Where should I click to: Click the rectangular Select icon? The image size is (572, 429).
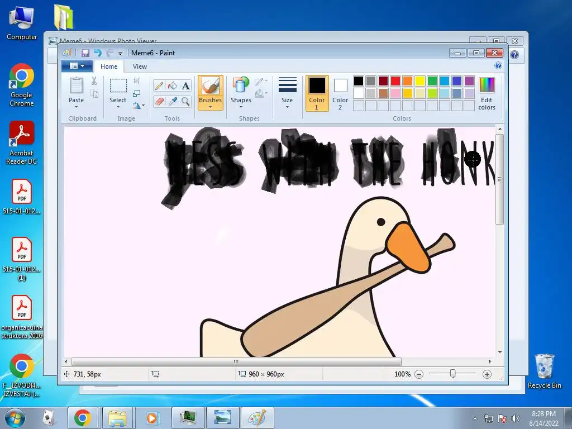point(118,85)
